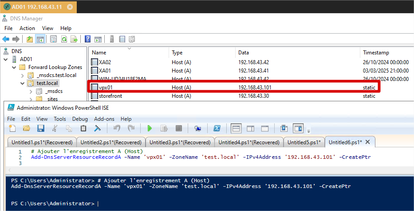Click the New Server tower icon in toolbar
414x211 pixels.
coord(112,39)
